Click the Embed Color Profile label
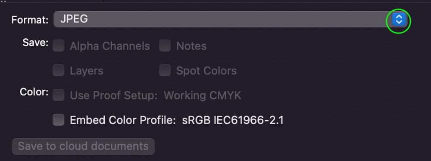431x161 pixels. point(123,120)
